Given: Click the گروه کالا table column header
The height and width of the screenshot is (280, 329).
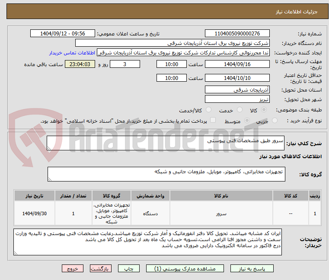Looking at the screenshot, I should click(x=112, y=196).
